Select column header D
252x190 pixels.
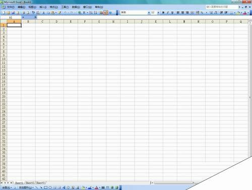(56, 22)
